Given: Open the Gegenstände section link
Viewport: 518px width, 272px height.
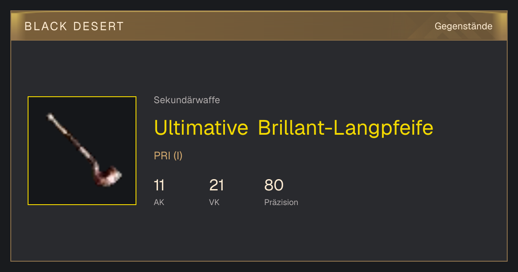Looking at the screenshot, I should click(x=463, y=26).
